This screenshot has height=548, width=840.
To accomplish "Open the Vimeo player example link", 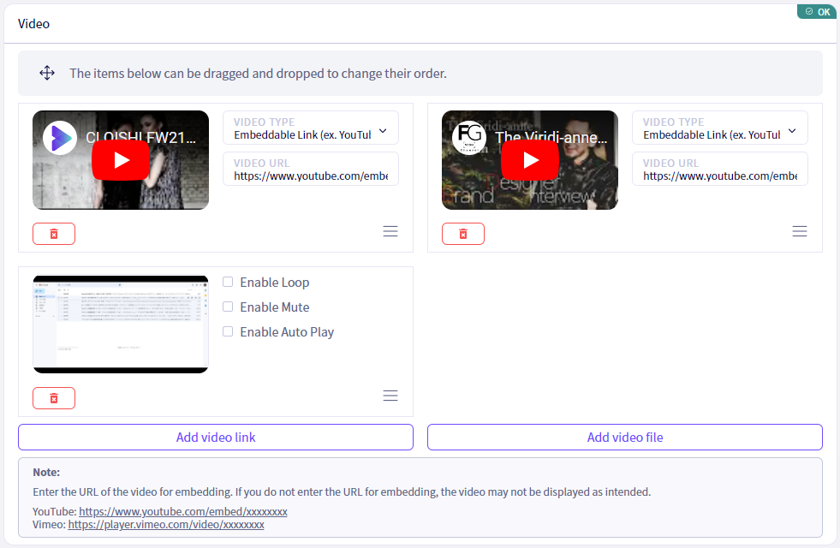I will point(166,524).
